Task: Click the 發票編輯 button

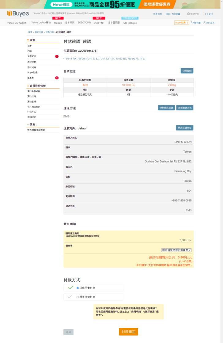Action: coord(187,71)
